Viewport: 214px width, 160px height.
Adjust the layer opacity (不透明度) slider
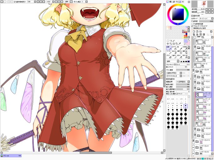tap(206, 21)
